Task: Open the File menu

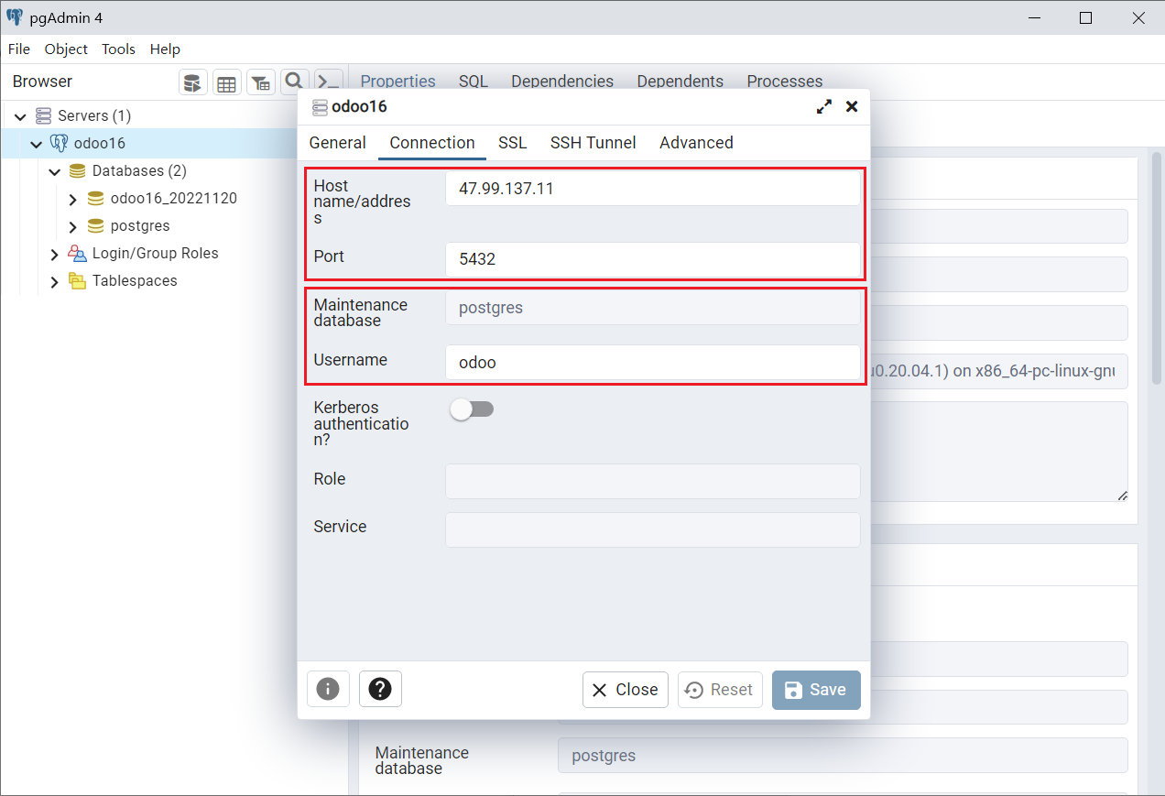Action: click(x=19, y=49)
